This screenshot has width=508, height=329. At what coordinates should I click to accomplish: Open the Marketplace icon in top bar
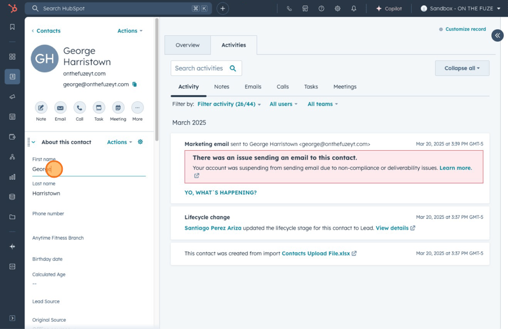(305, 8)
